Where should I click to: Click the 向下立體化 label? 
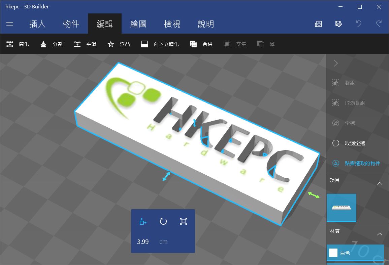click(x=166, y=44)
